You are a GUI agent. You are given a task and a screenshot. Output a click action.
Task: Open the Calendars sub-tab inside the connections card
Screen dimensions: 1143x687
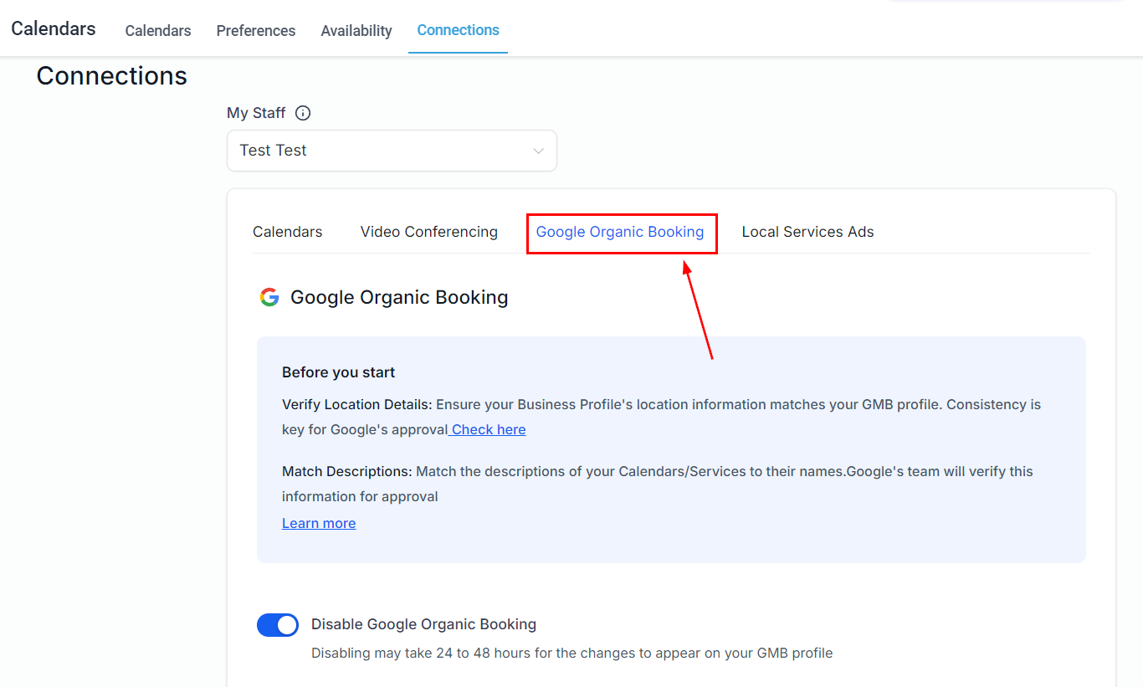pos(288,232)
